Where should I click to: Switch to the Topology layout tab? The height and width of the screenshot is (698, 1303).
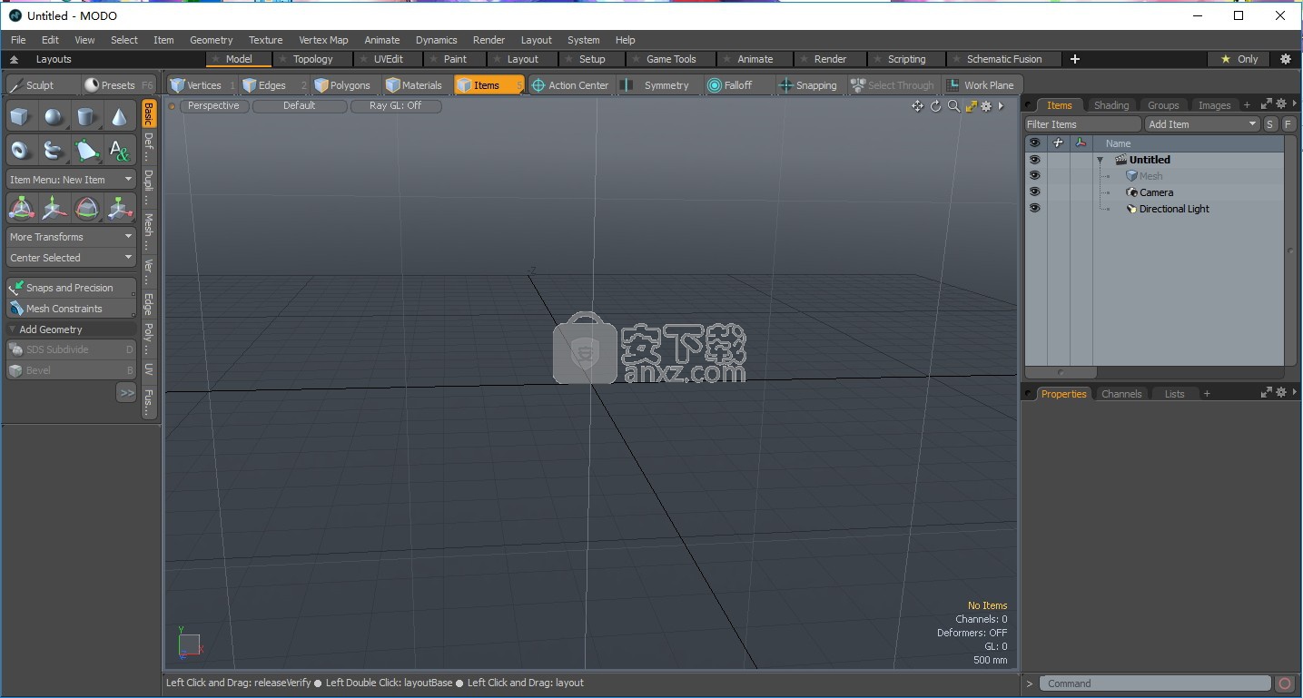[312, 59]
